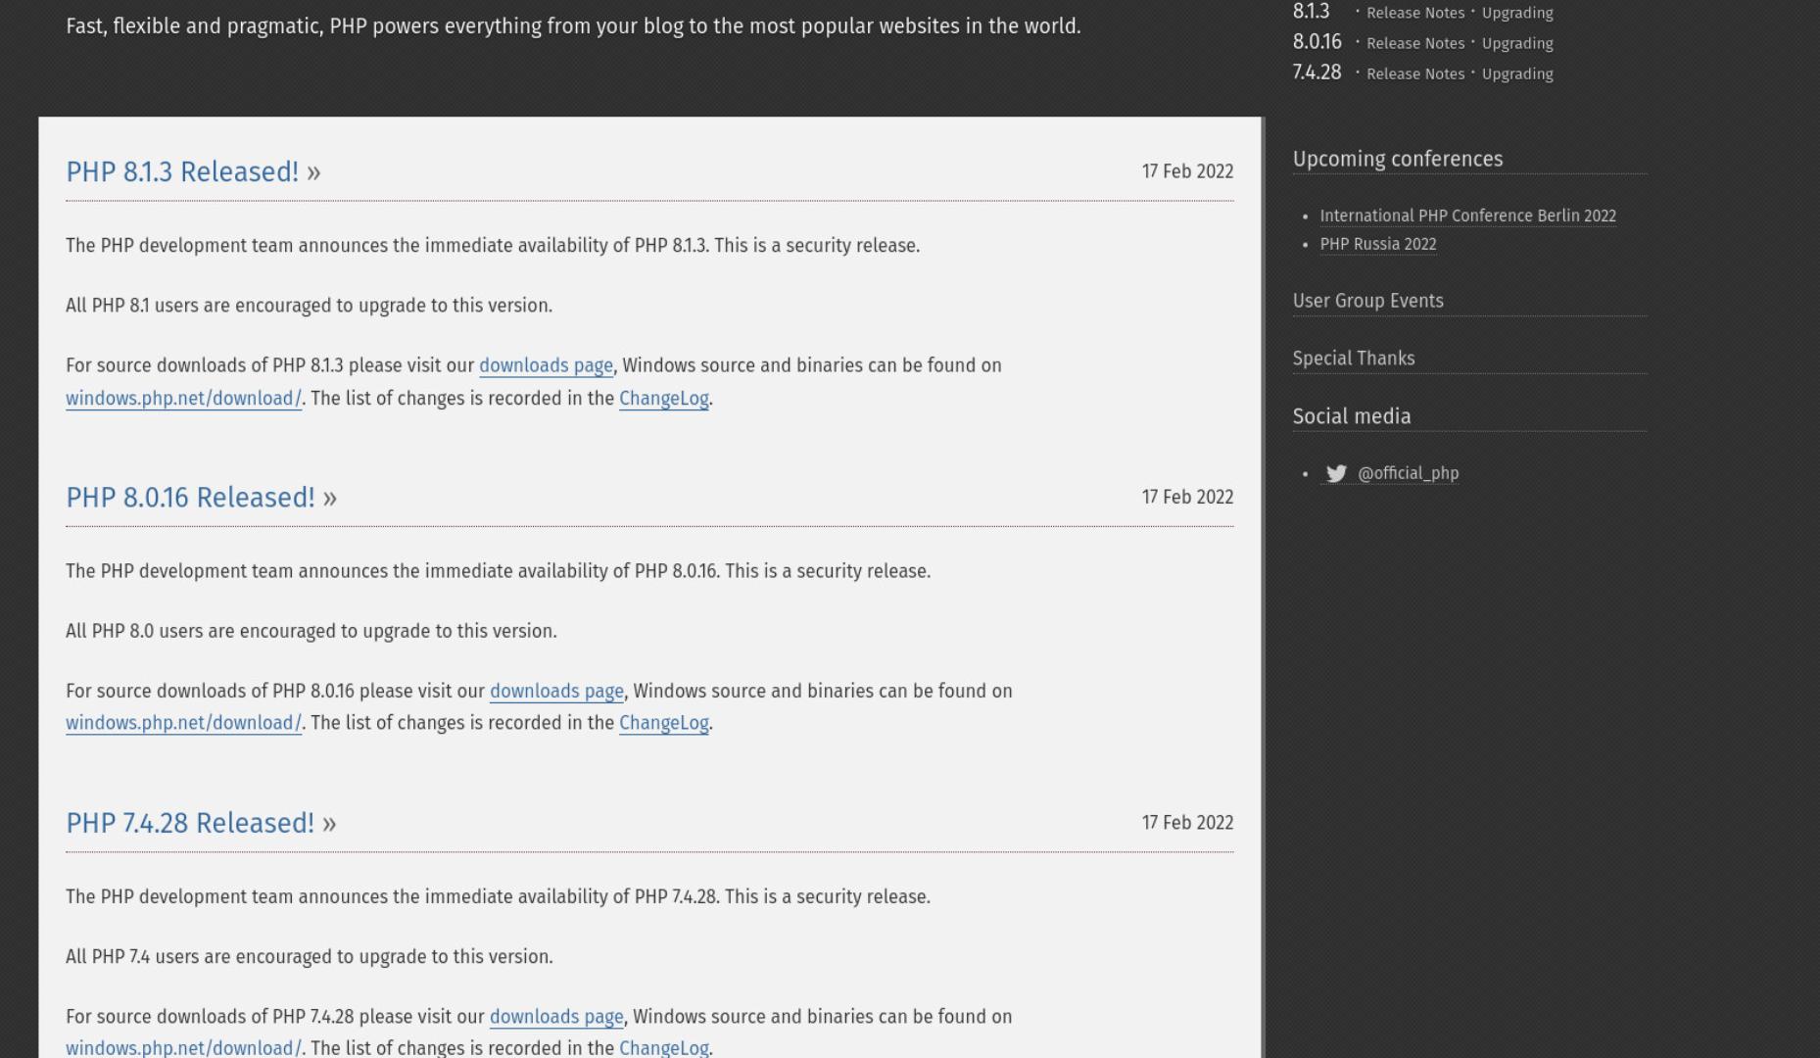This screenshot has height=1058, width=1820.
Task: Open International PHP Conference Berlin 2022
Action: point(1467,216)
